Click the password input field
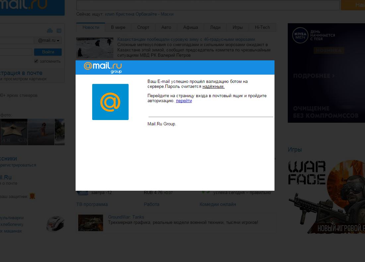This screenshot has width=365, height=262. (x=15, y=52)
